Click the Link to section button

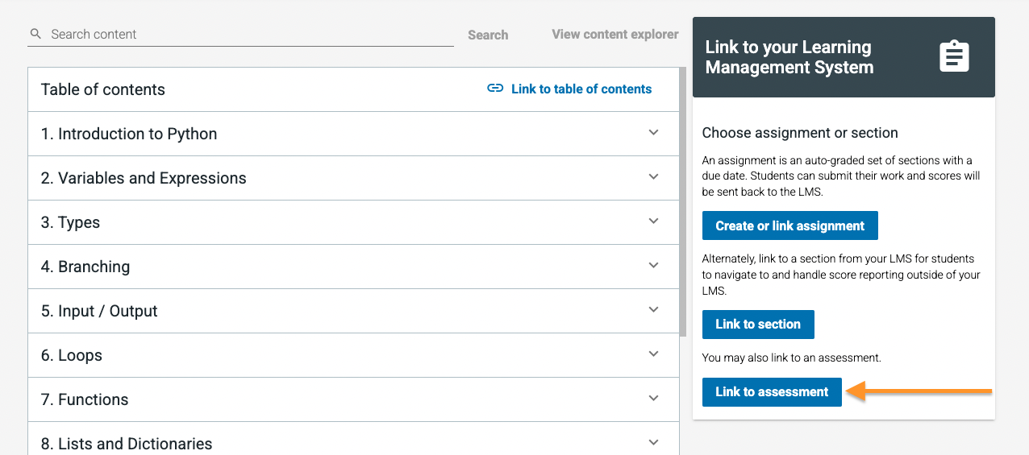click(758, 324)
